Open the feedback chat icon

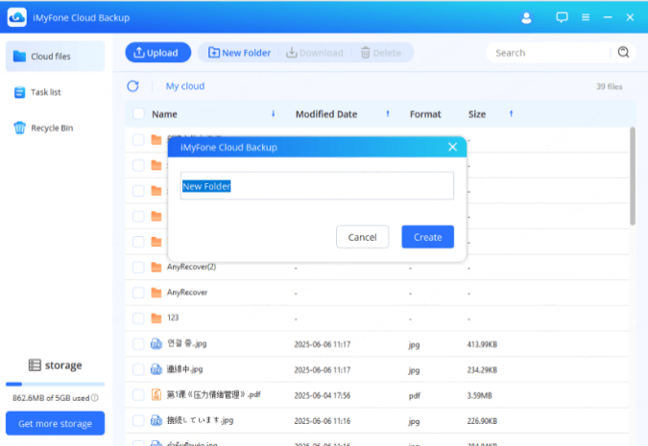coord(562,17)
